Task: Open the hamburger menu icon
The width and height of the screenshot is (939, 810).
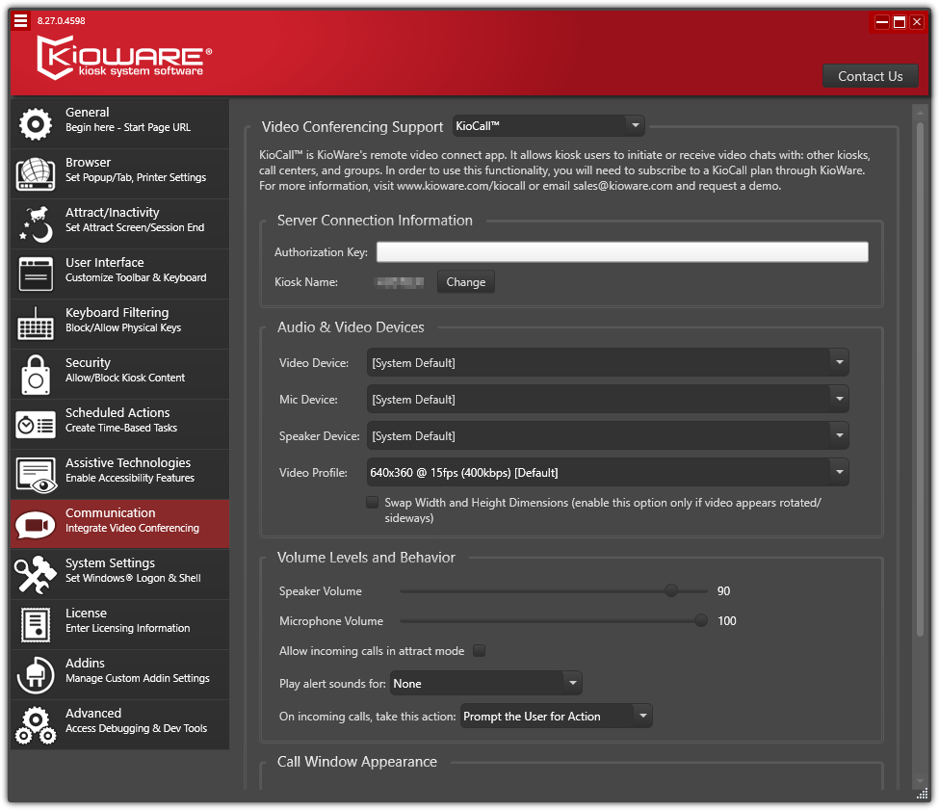Action: 20,21
